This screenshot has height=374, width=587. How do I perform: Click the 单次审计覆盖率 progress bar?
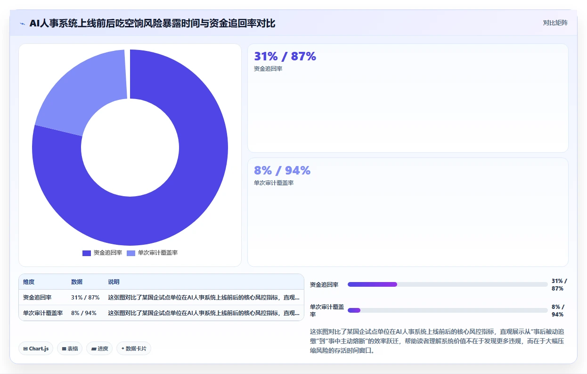(x=448, y=310)
